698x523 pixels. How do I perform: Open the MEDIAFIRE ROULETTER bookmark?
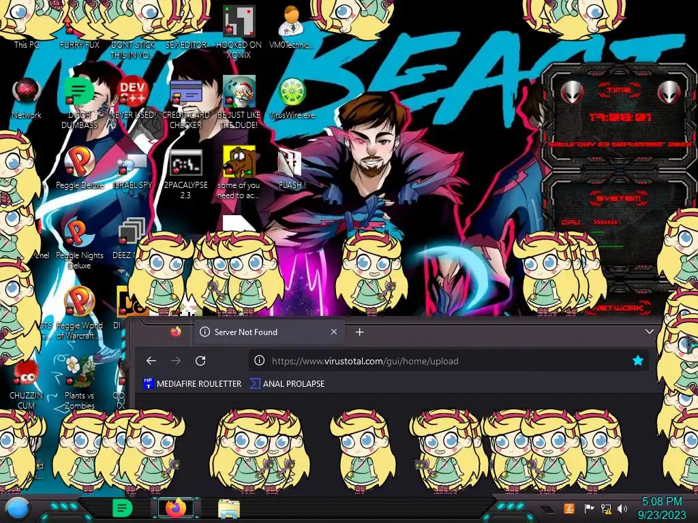[x=192, y=383]
